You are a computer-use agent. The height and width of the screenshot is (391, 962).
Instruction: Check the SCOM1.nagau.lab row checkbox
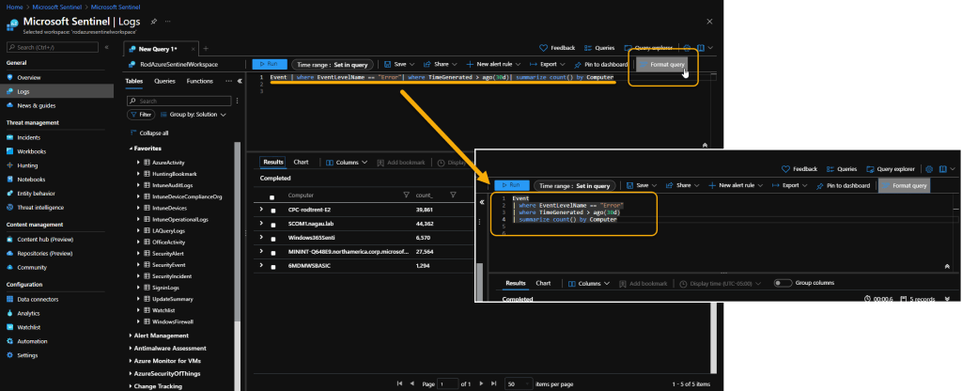pos(273,224)
